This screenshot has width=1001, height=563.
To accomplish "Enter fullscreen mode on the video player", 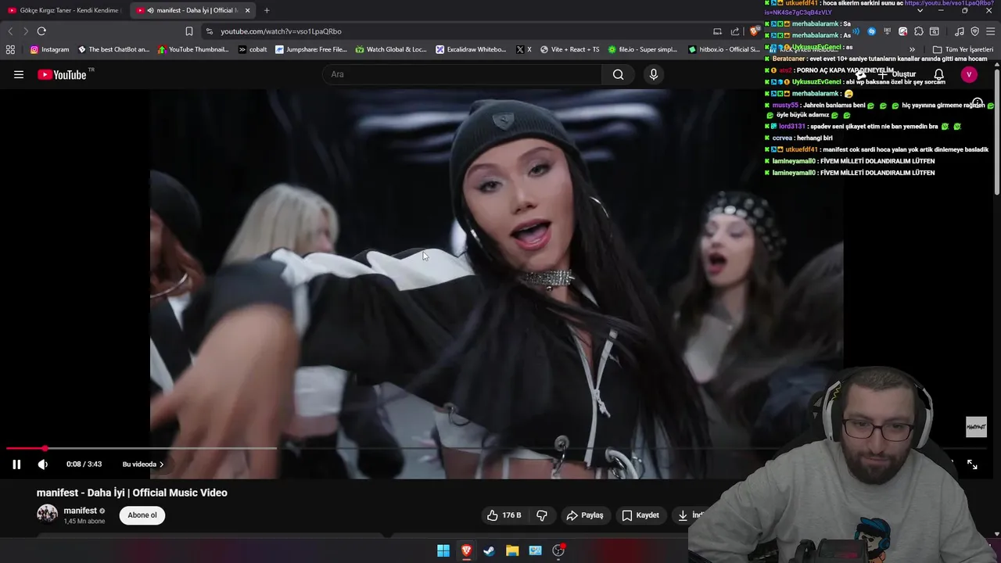I will coord(972,464).
